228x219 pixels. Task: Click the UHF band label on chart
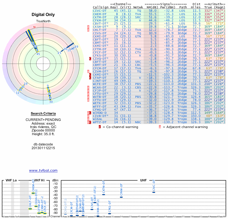click(x=143, y=180)
